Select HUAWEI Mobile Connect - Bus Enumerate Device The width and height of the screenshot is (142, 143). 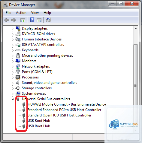click(67, 104)
